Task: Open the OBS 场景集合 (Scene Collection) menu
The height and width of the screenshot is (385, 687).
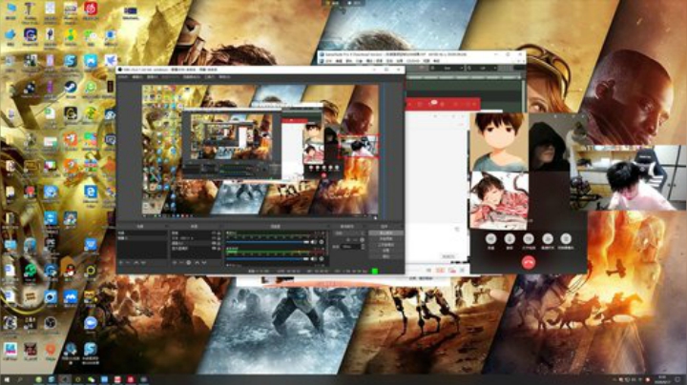Action: [192, 77]
